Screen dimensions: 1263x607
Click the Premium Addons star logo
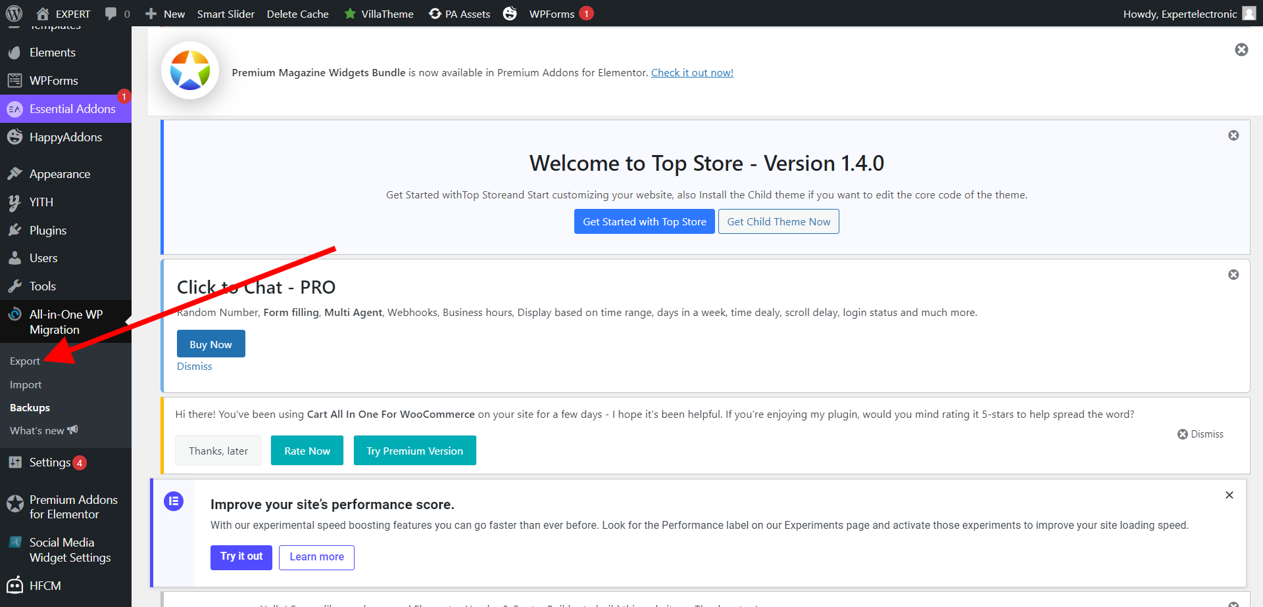[x=190, y=71]
